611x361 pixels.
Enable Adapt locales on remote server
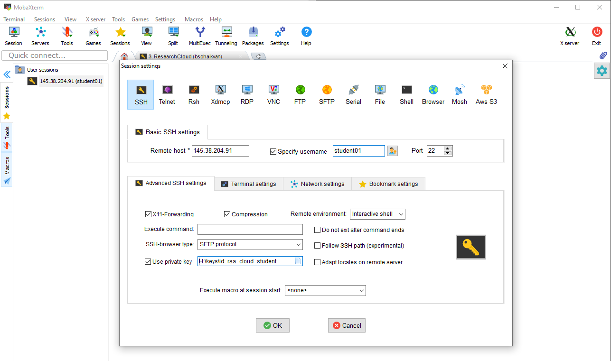[318, 262]
